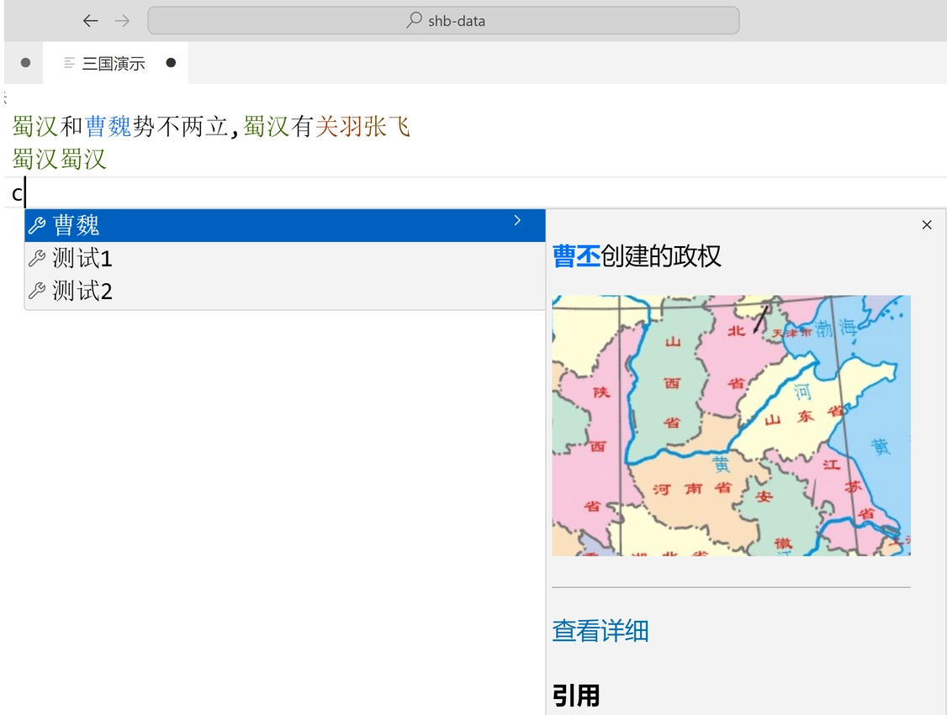947x715 pixels.
Task: Focus the shb-data search field
Action: [443, 21]
